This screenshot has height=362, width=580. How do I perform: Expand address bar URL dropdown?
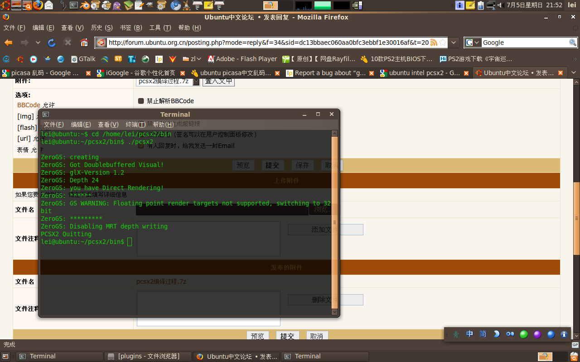pos(454,43)
